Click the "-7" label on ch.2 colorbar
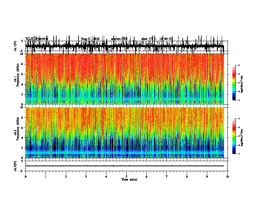The height and width of the screenshot is (198, 256). click(238, 154)
